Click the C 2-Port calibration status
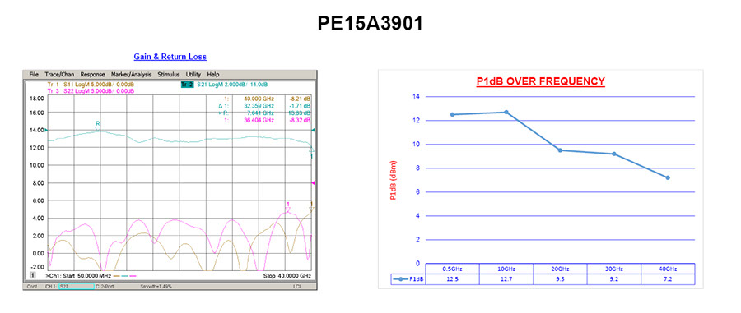741x313 pixels. click(x=104, y=286)
